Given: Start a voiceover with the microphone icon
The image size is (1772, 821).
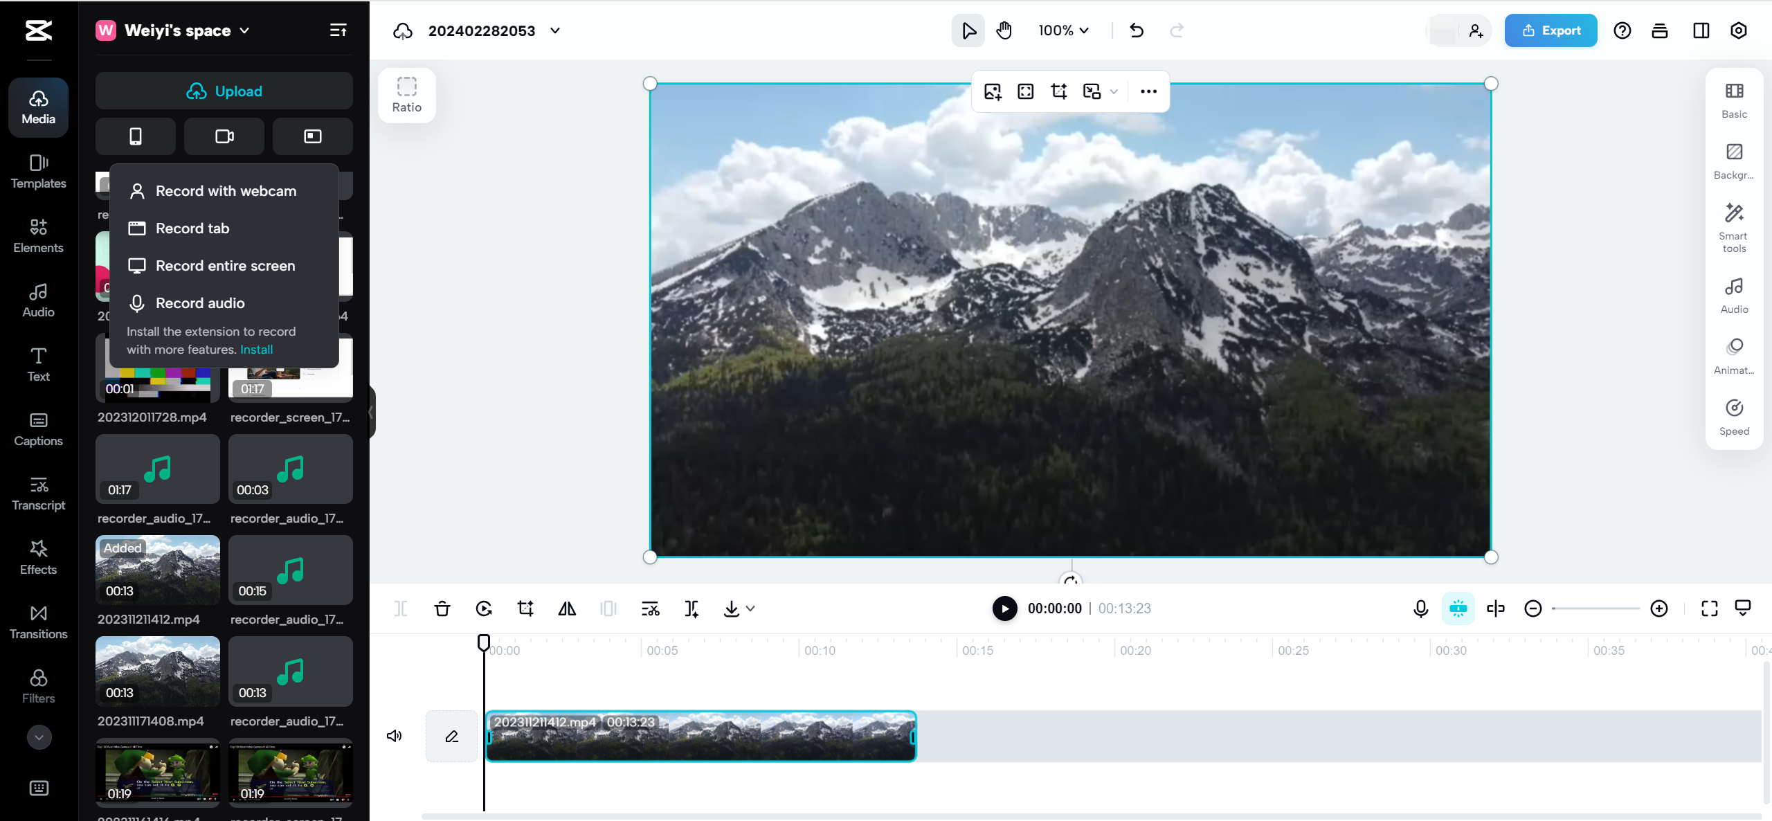Looking at the screenshot, I should (1420, 608).
